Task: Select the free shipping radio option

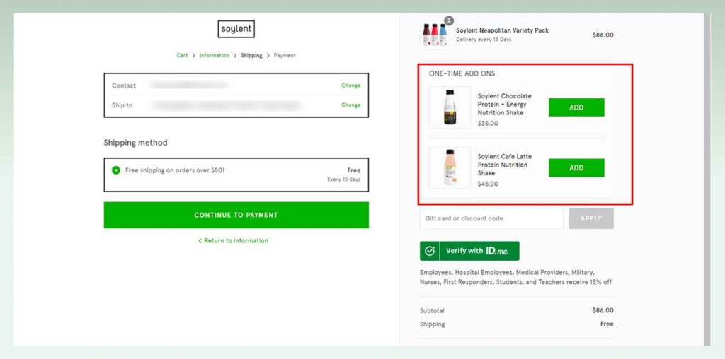Action: 116,170
